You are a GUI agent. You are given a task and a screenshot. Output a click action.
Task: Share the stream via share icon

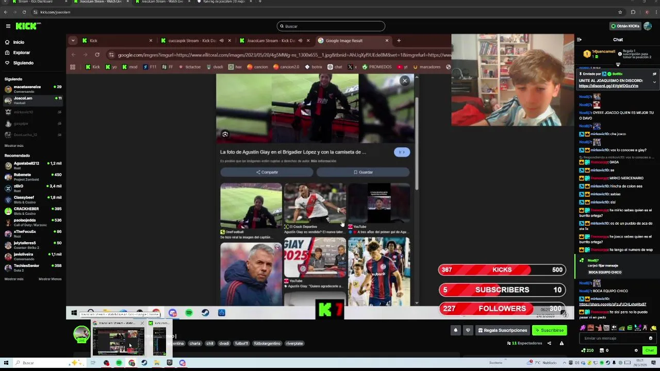pyautogui.click(x=549, y=343)
